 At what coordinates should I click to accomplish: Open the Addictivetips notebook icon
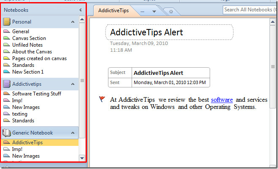click(7, 84)
